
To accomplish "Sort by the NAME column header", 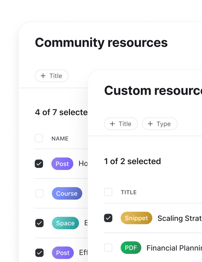I will [60, 139].
